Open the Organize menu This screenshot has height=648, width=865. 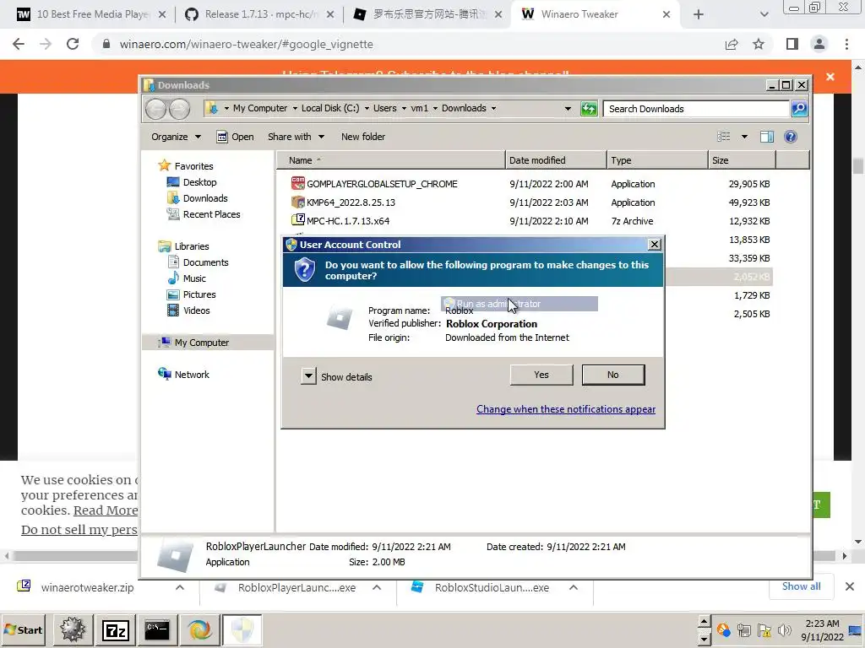[176, 137]
